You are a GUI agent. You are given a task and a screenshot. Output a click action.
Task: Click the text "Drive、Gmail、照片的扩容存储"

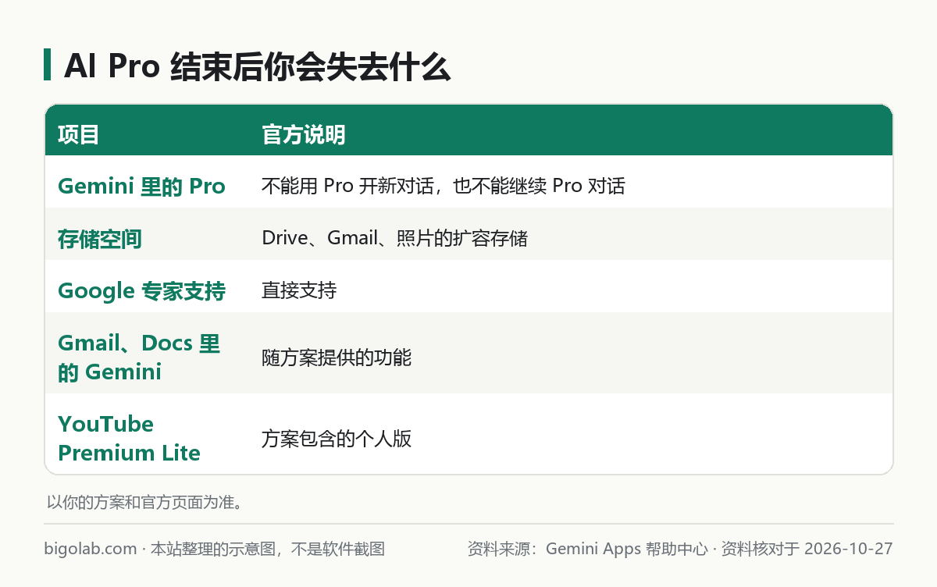pyautogui.click(x=395, y=239)
